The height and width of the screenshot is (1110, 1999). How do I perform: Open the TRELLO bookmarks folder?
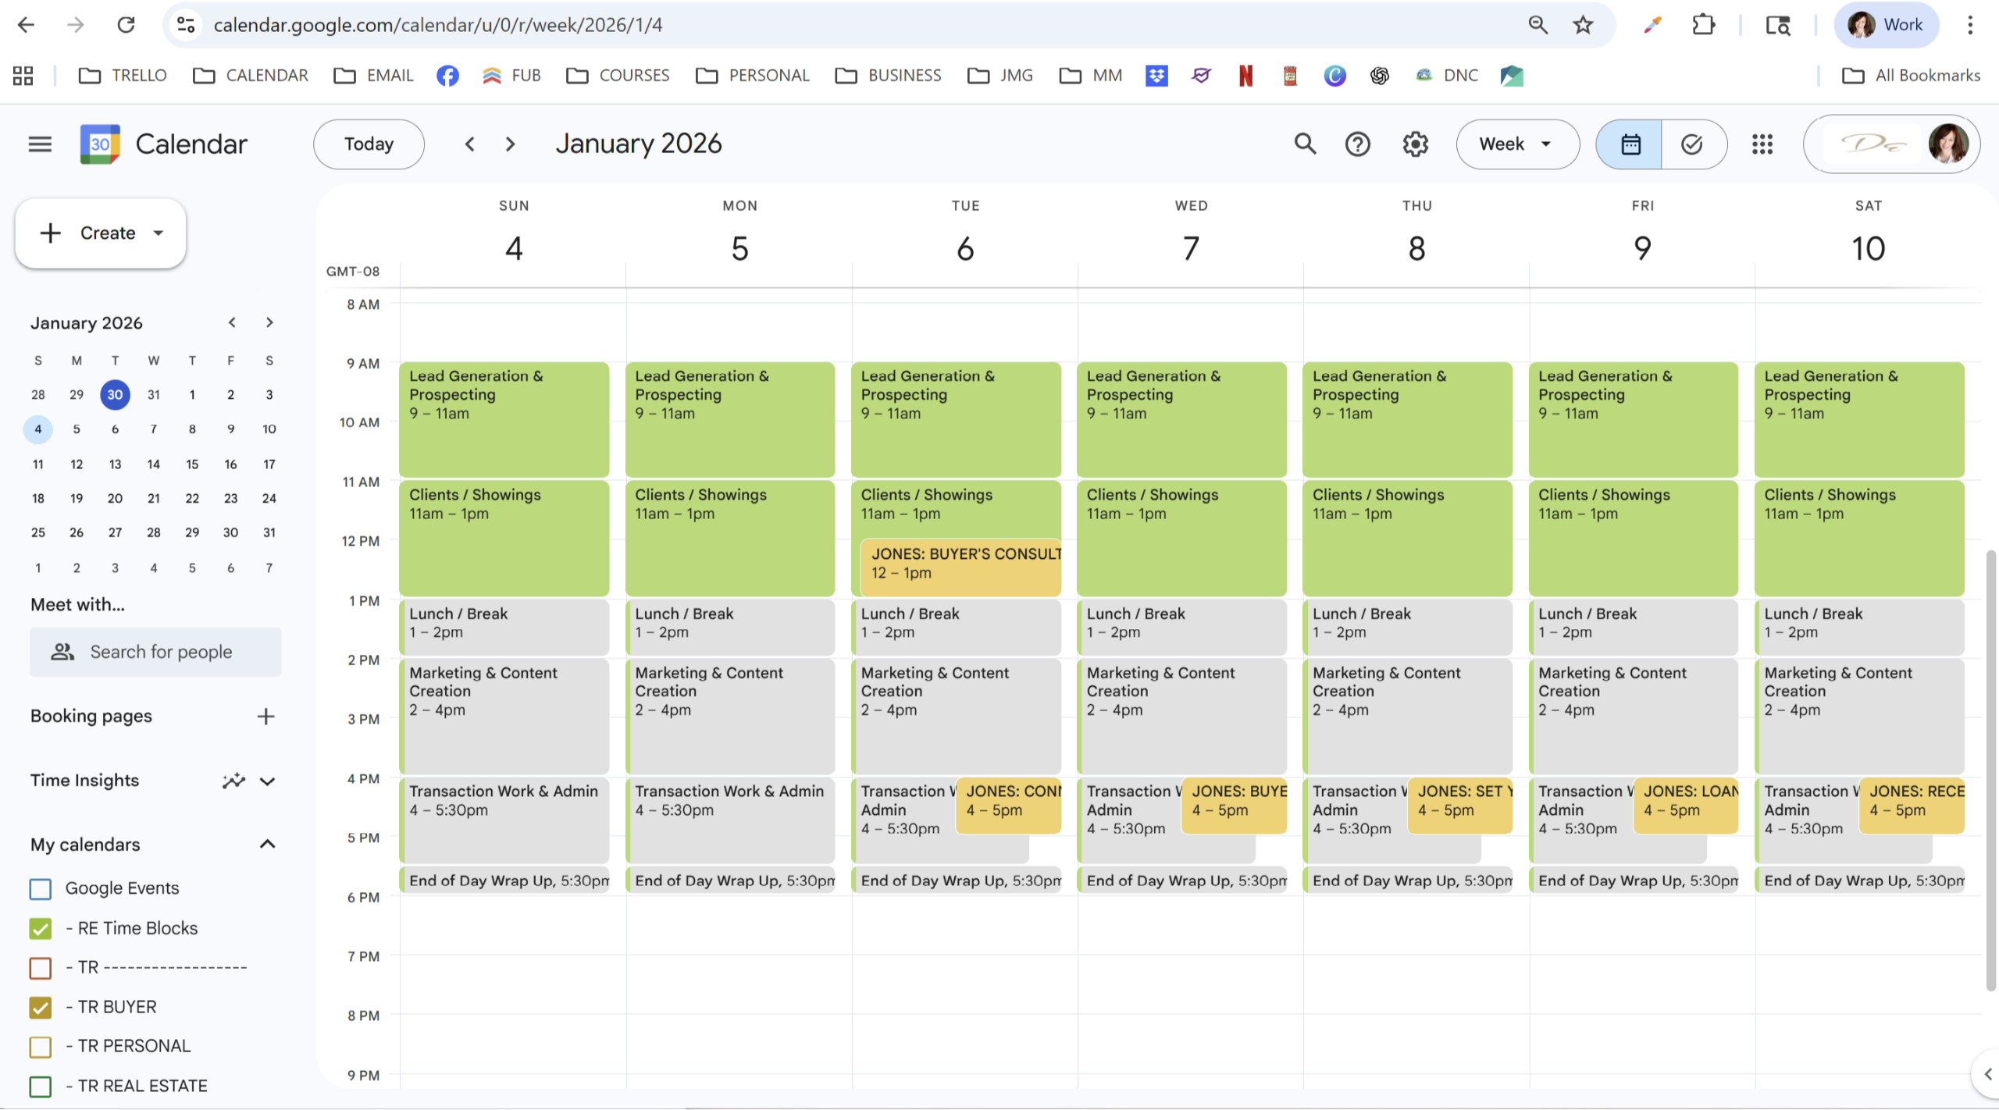(123, 76)
